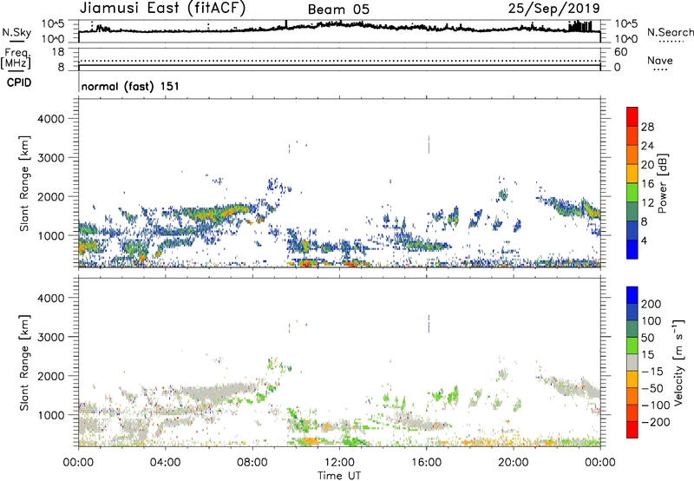Click the 'Beam 05' label
This screenshot has height=481, width=694.
pos(338,10)
